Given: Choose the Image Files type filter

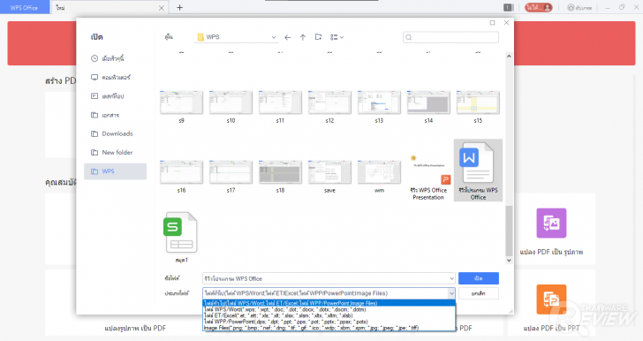Looking at the screenshot, I should 329,328.
